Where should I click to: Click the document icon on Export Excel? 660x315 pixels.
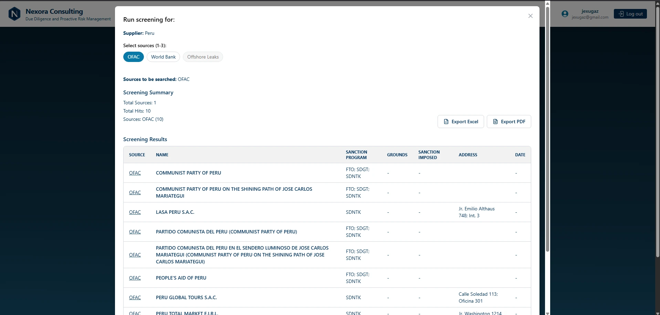[x=446, y=122]
